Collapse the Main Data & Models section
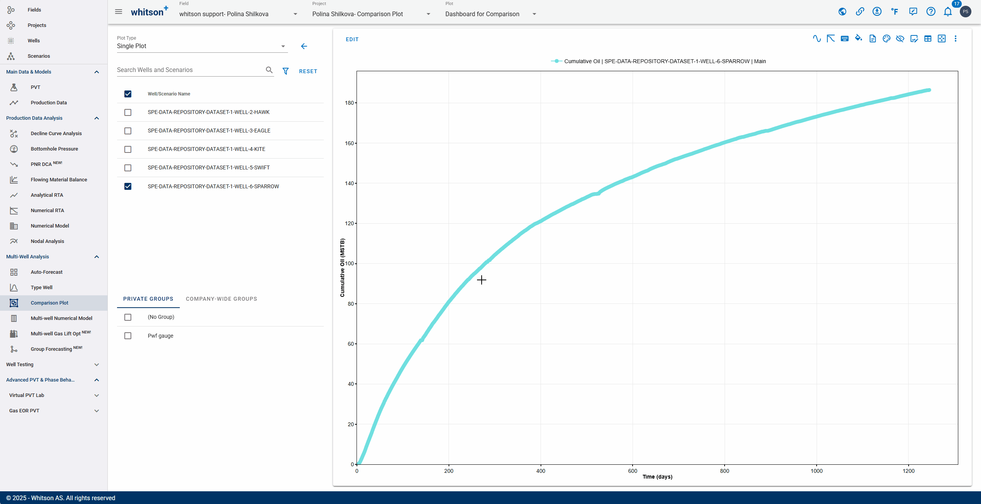The height and width of the screenshot is (504, 981). 97,72
